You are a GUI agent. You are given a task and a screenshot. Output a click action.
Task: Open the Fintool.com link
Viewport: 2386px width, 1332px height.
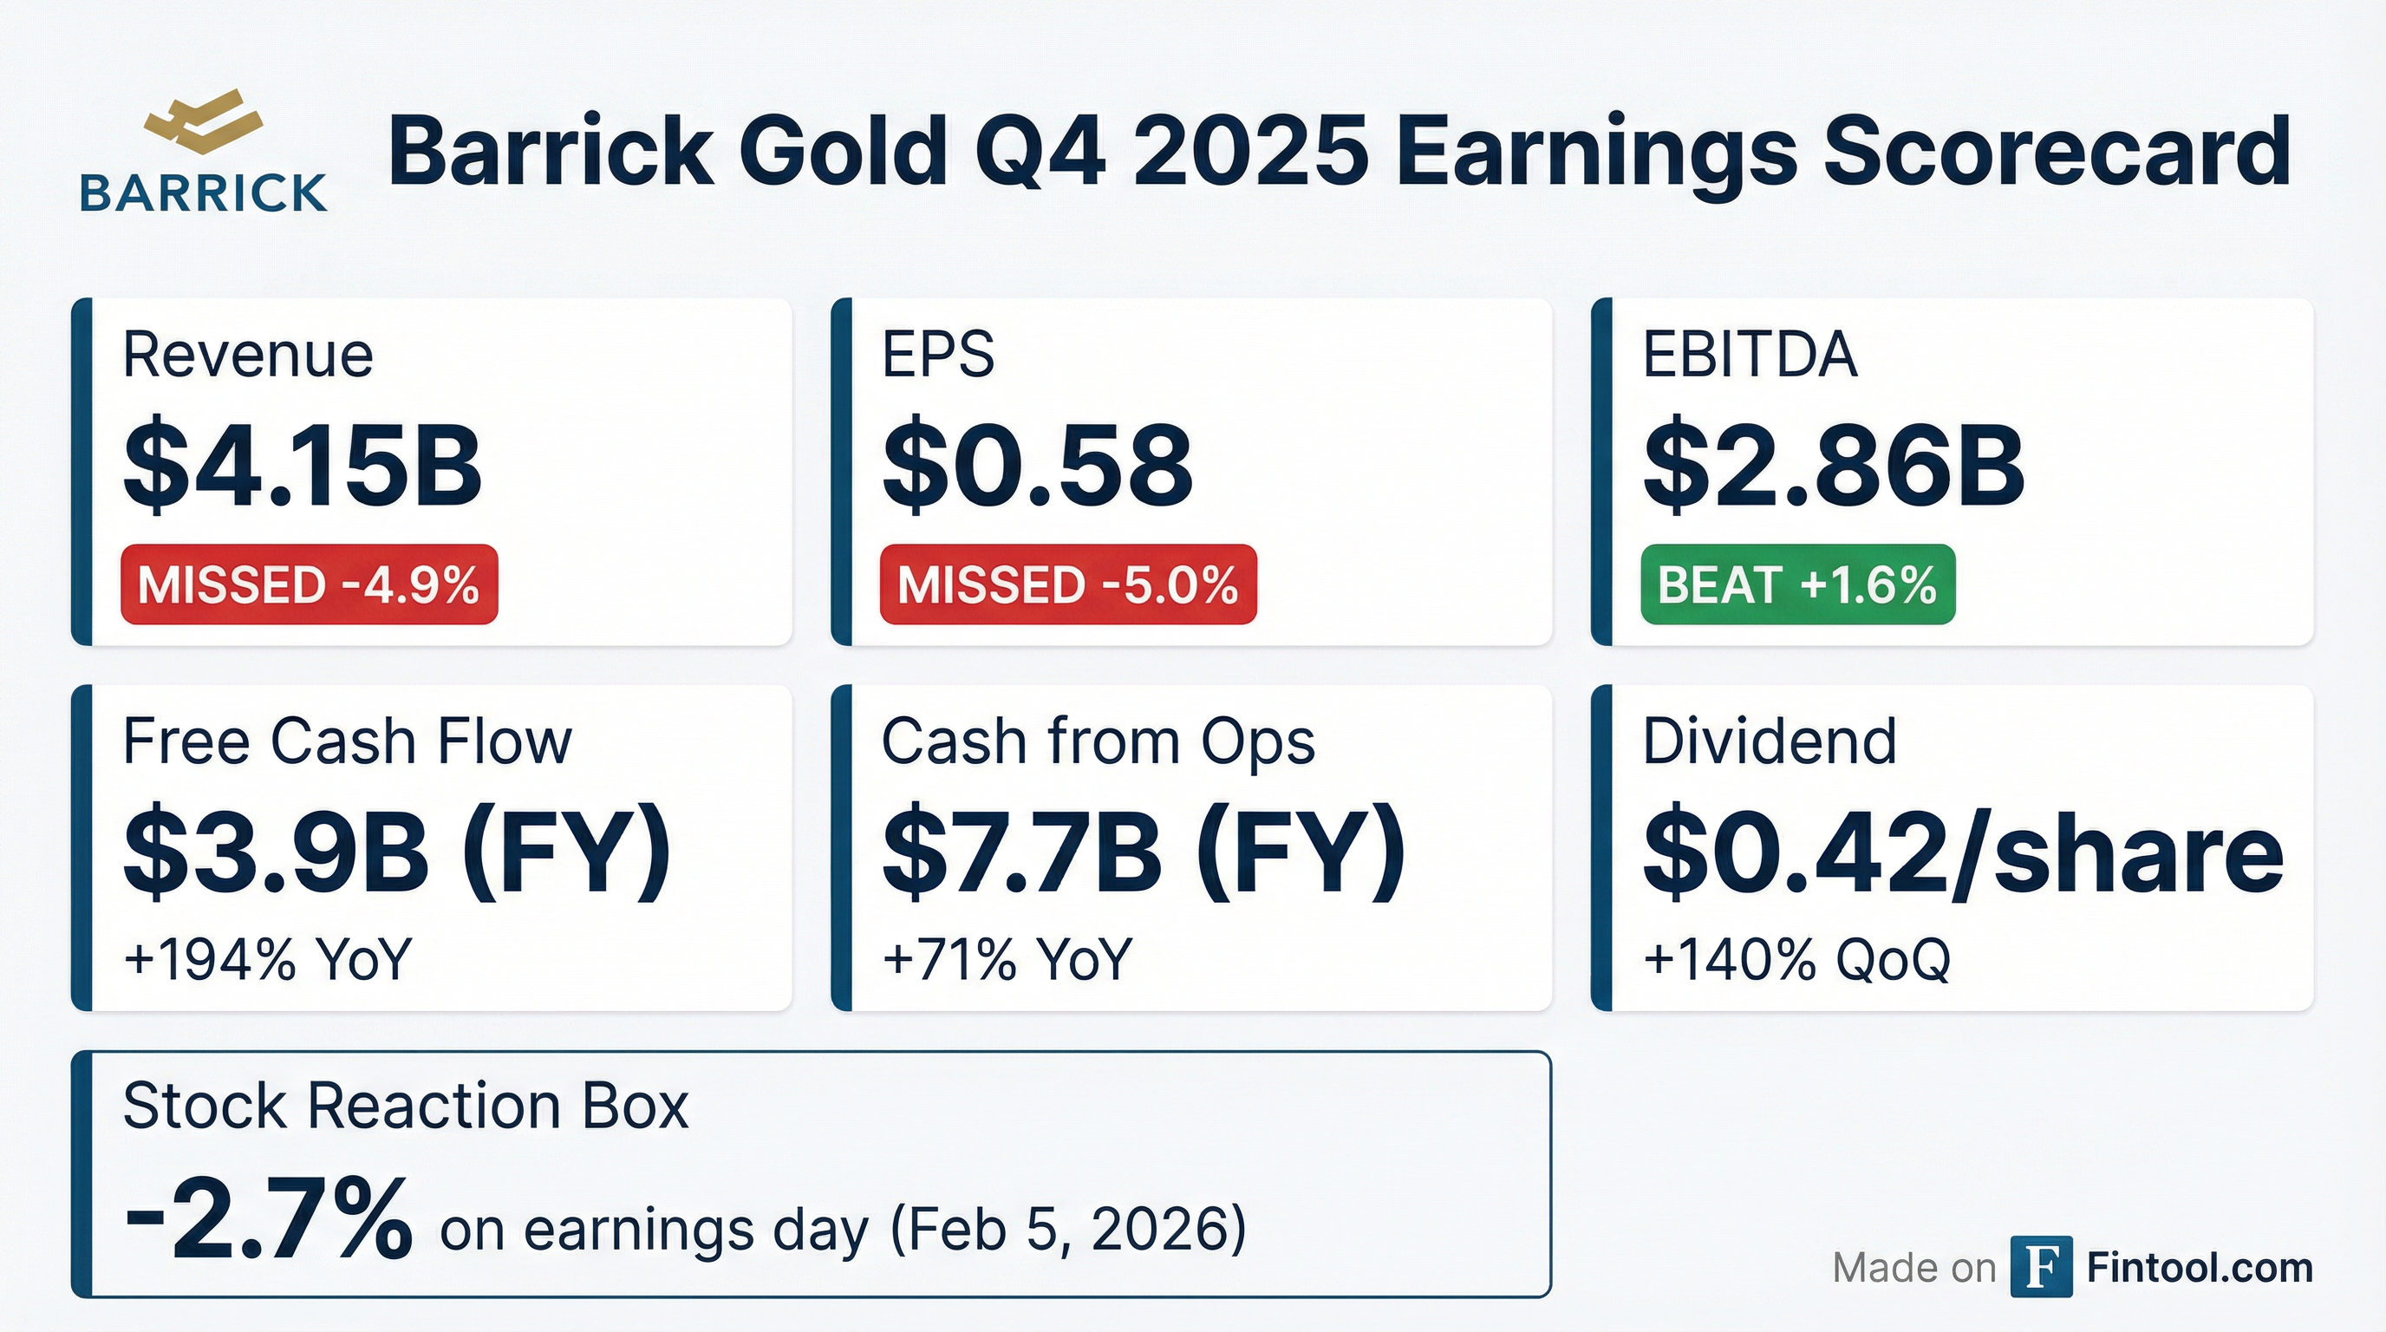pyautogui.click(x=2199, y=1267)
